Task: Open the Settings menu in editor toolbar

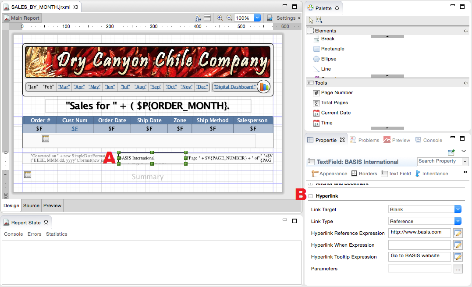Action: (287, 18)
